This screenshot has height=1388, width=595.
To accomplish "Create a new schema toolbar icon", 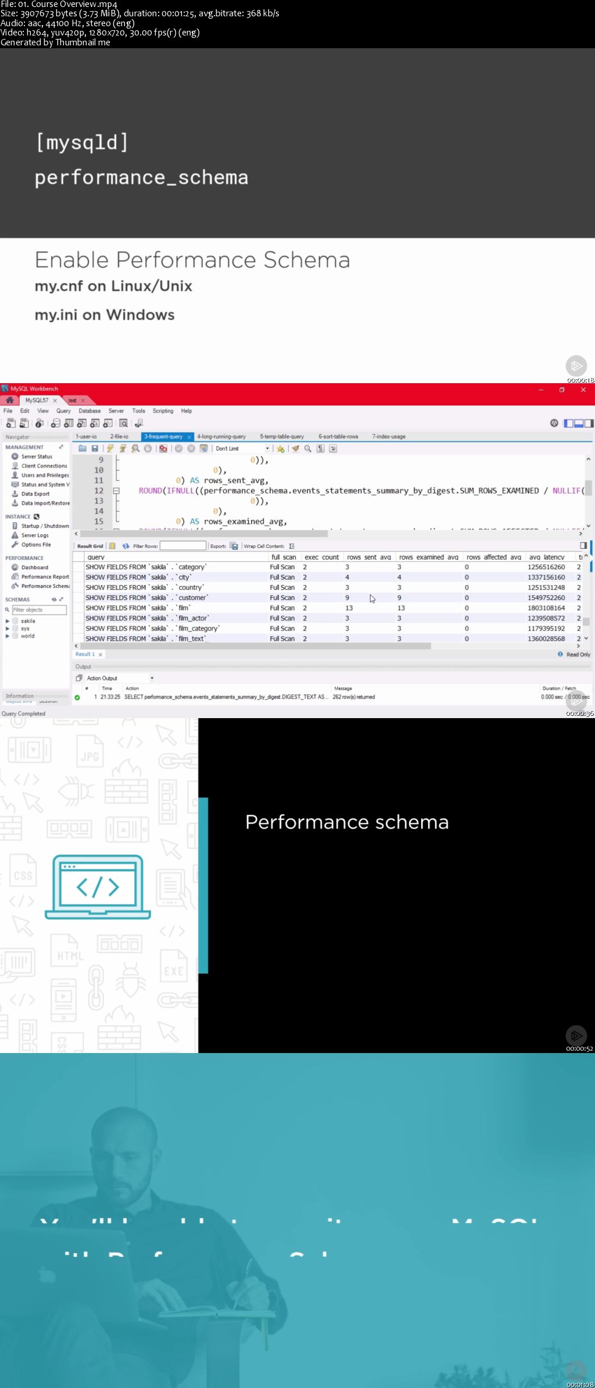I will (x=56, y=423).
